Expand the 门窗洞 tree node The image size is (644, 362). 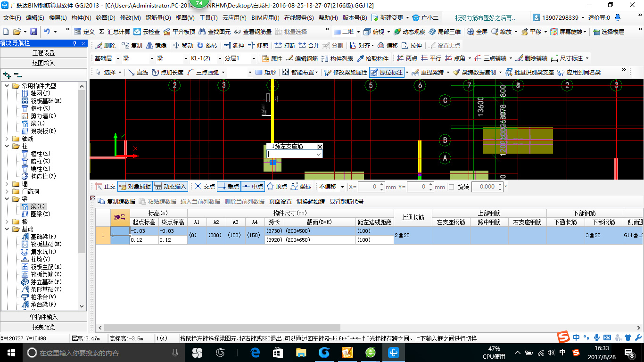pyautogui.click(x=7, y=191)
